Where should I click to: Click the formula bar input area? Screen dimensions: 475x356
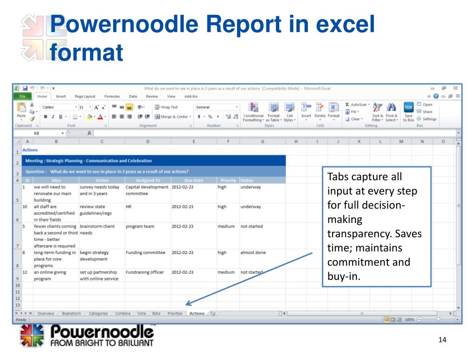coord(274,133)
